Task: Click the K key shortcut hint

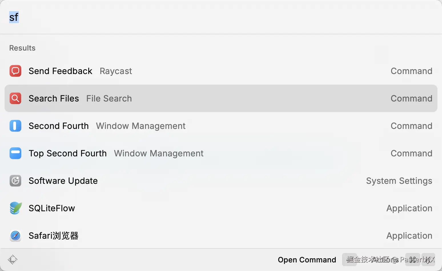Action: pos(428,260)
